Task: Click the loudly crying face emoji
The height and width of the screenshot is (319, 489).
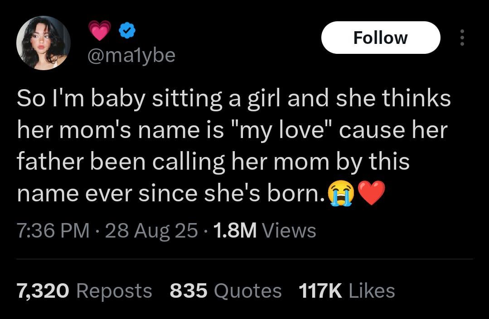Action: (340, 193)
